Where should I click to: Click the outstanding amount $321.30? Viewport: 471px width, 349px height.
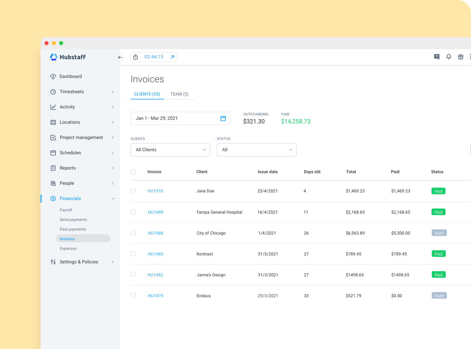(254, 121)
